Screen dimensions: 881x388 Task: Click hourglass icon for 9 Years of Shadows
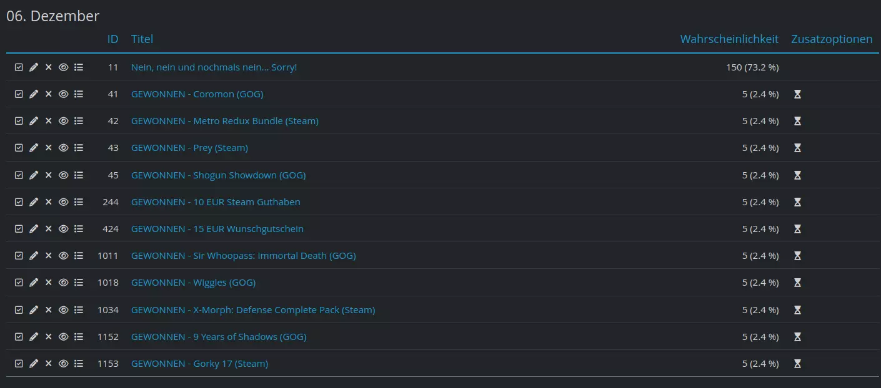click(797, 337)
